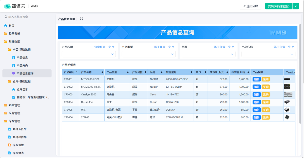The image size is (304, 158).
Task: Open 仓库信息 entry in the sidebar
Action: [22, 89]
